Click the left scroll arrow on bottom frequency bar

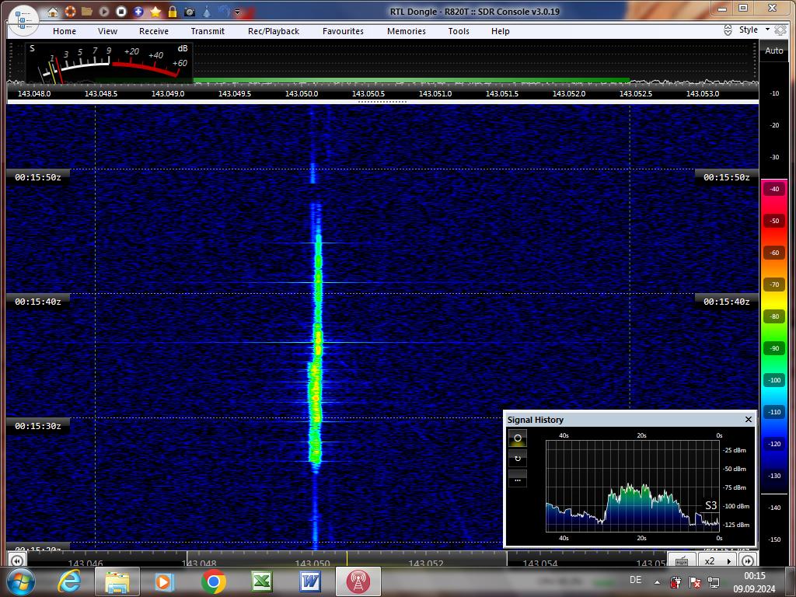pos(16,560)
